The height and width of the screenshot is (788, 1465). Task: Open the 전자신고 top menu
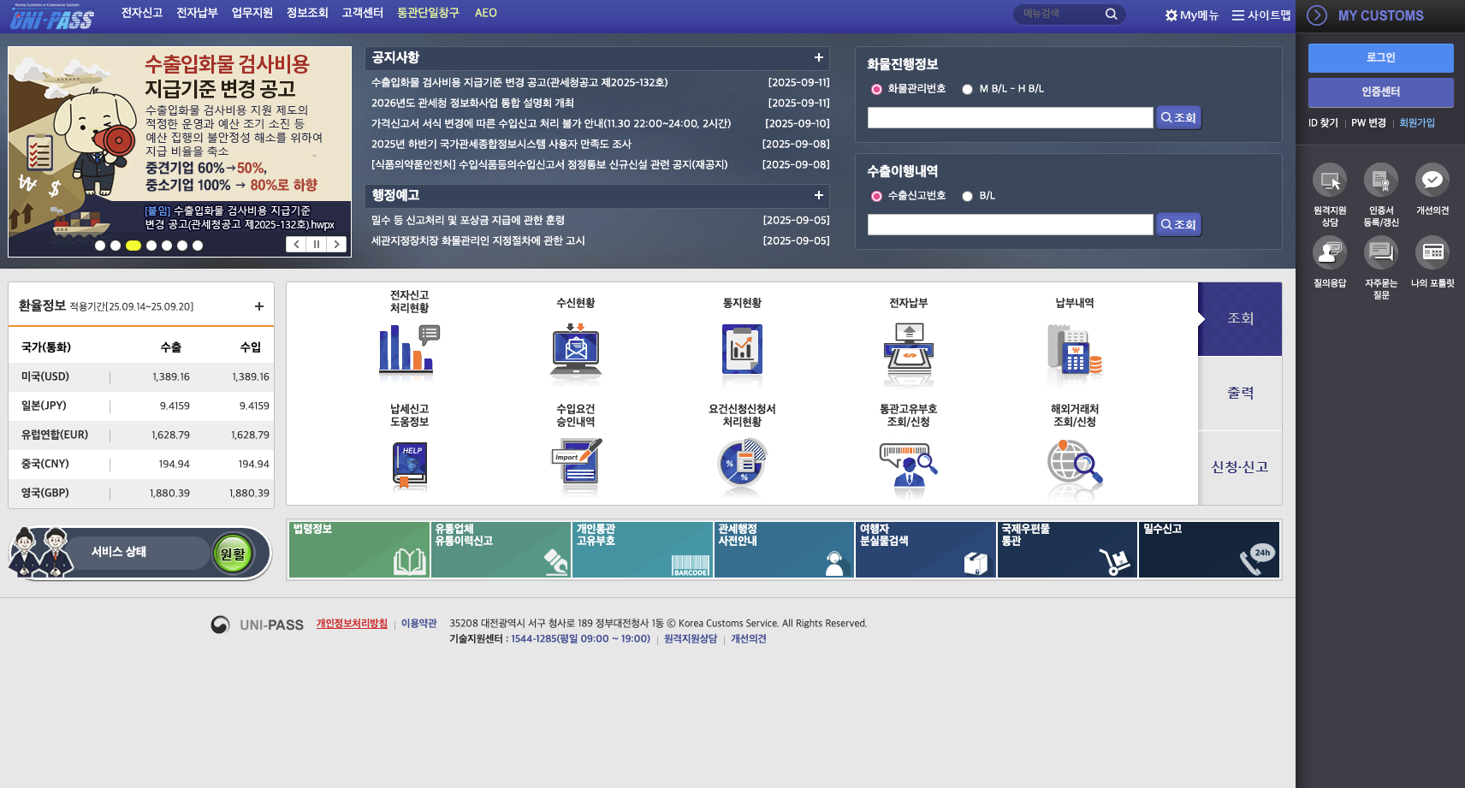(142, 13)
